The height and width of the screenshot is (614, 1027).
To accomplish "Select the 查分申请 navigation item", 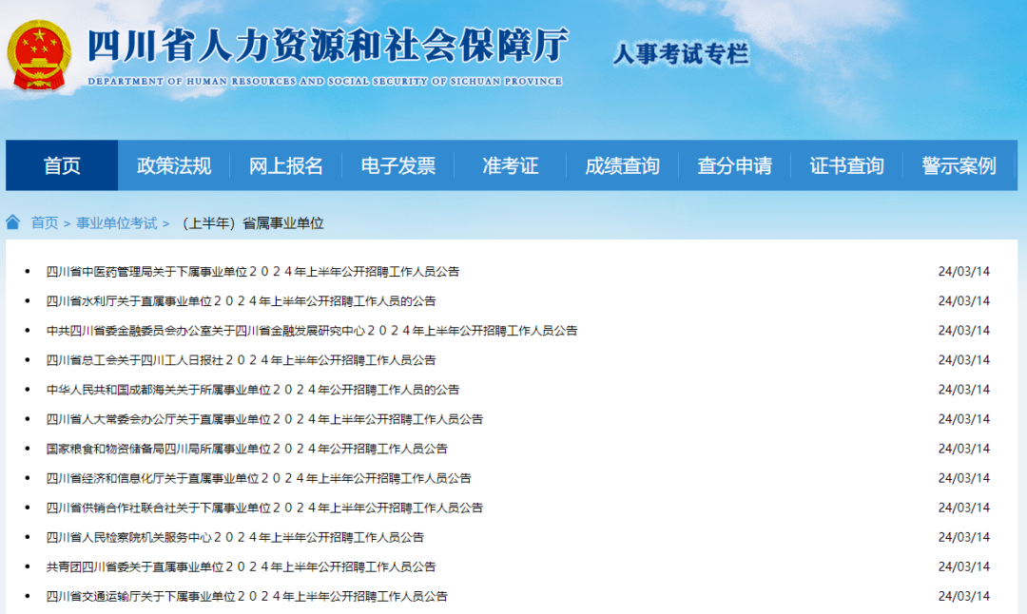I will [x=734, y=166].
